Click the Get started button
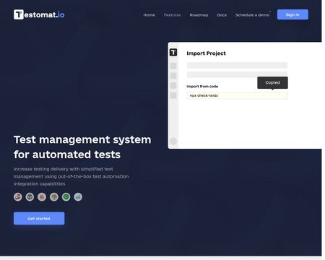 pyautogui.click(x=39, y=218)
